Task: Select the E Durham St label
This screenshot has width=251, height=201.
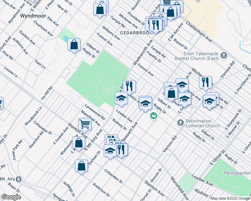Action: pyautogui.click(x=94, y=158)
